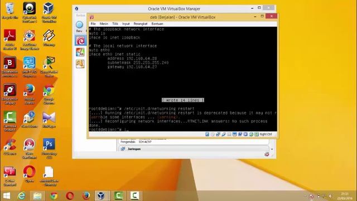Open the Adobe Reader desktop shortcut

10,40
